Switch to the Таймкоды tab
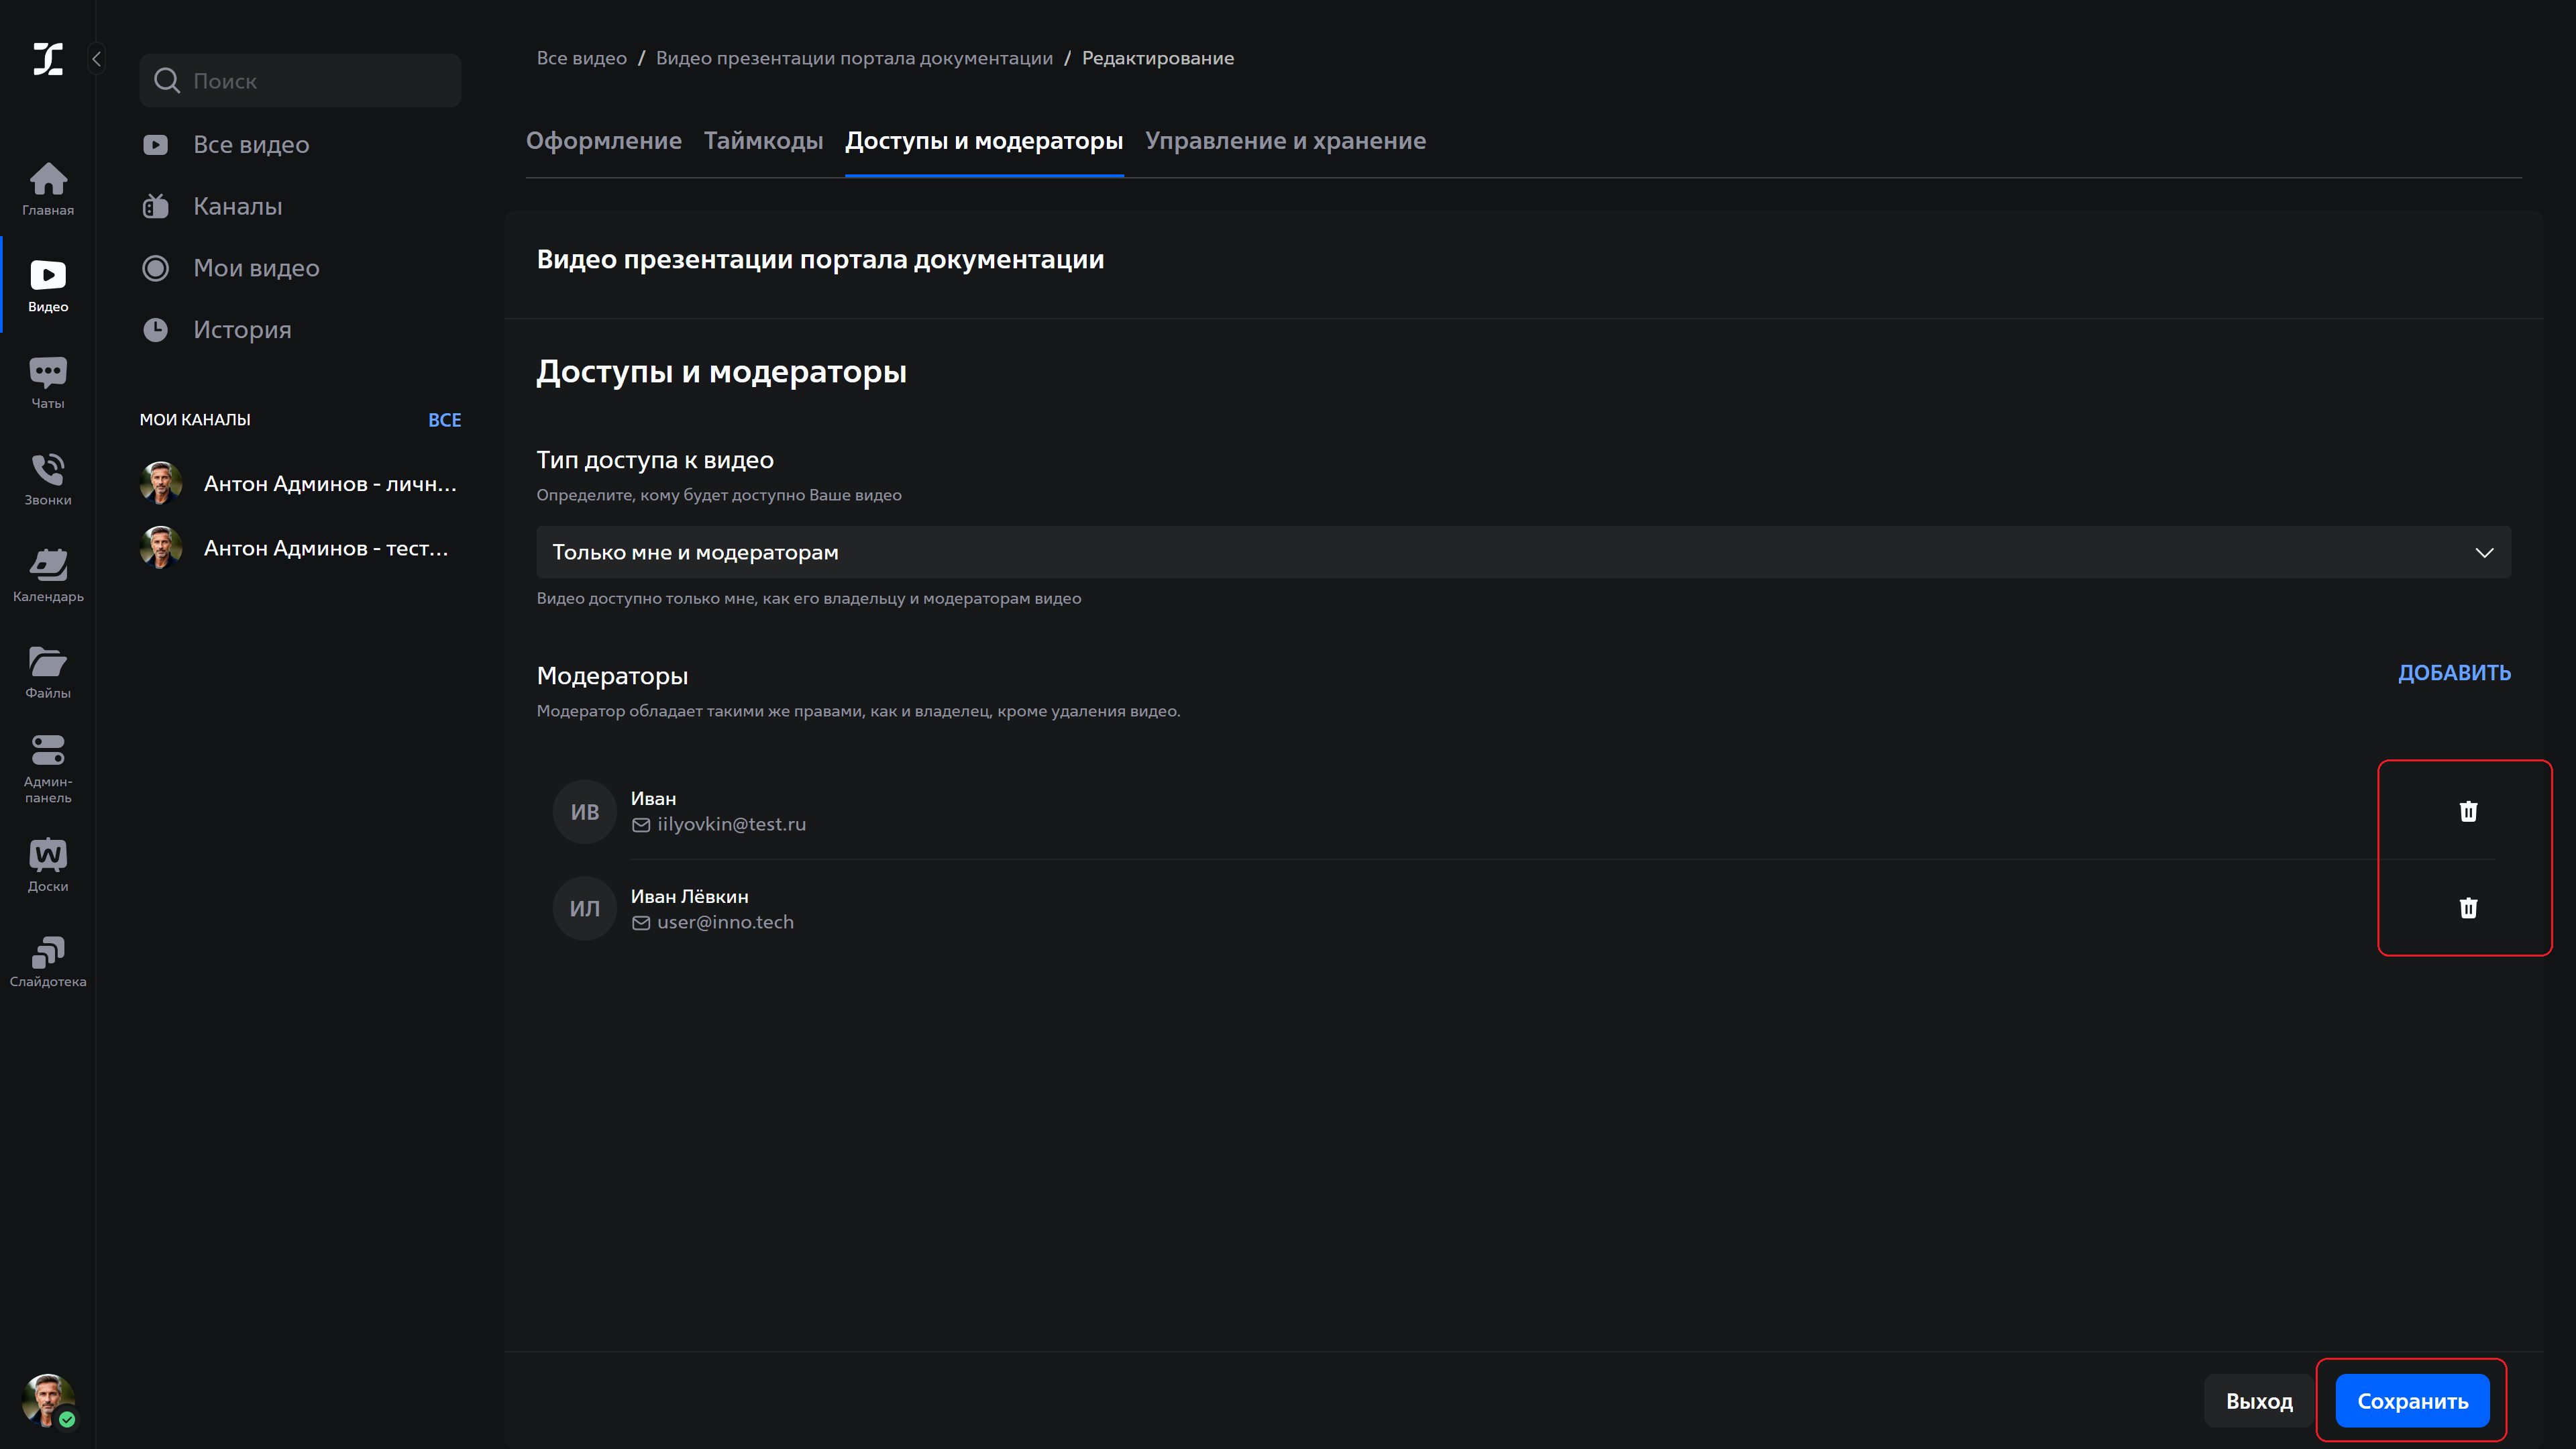 pos(763,141)
